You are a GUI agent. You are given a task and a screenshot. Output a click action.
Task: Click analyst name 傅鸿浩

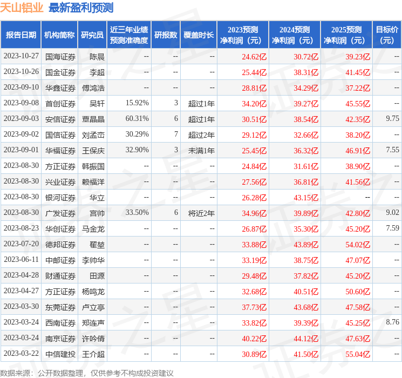pos(93,88)
